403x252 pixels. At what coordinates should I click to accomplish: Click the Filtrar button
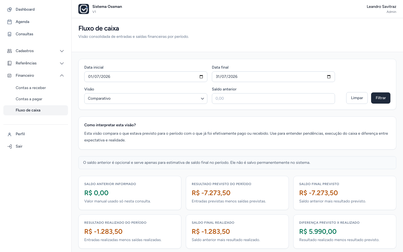pos(381,98)
